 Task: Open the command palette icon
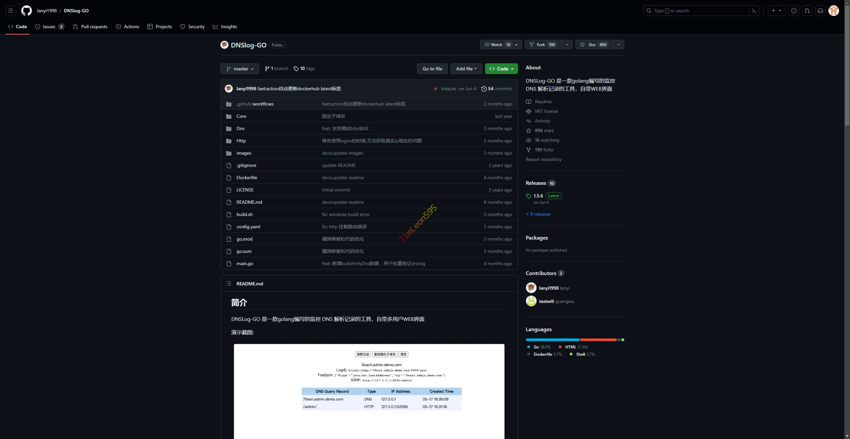coord(754,11)
